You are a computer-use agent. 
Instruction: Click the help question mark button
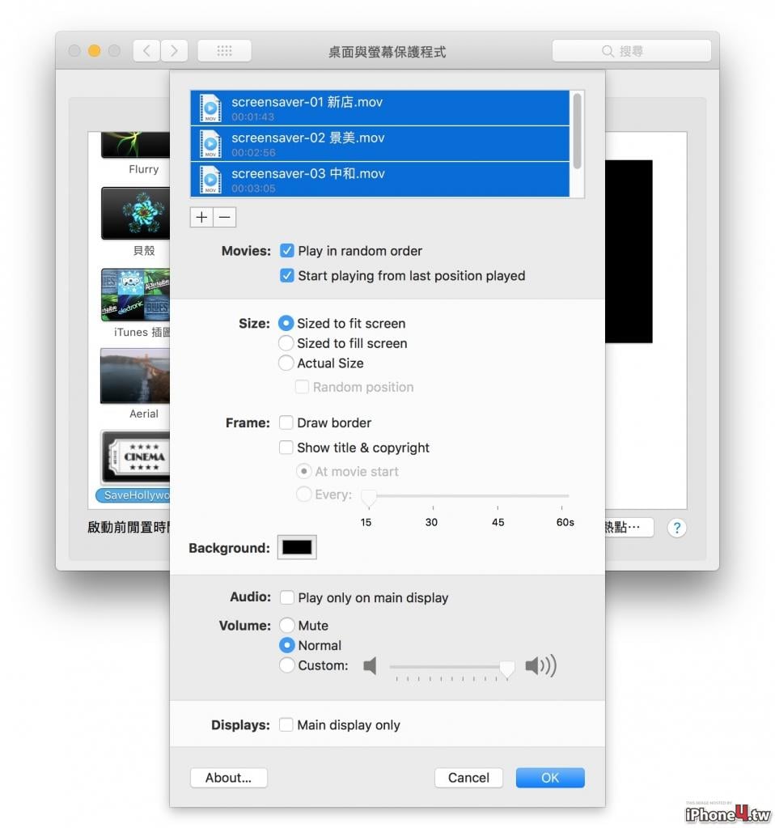(x=677, y=528)
